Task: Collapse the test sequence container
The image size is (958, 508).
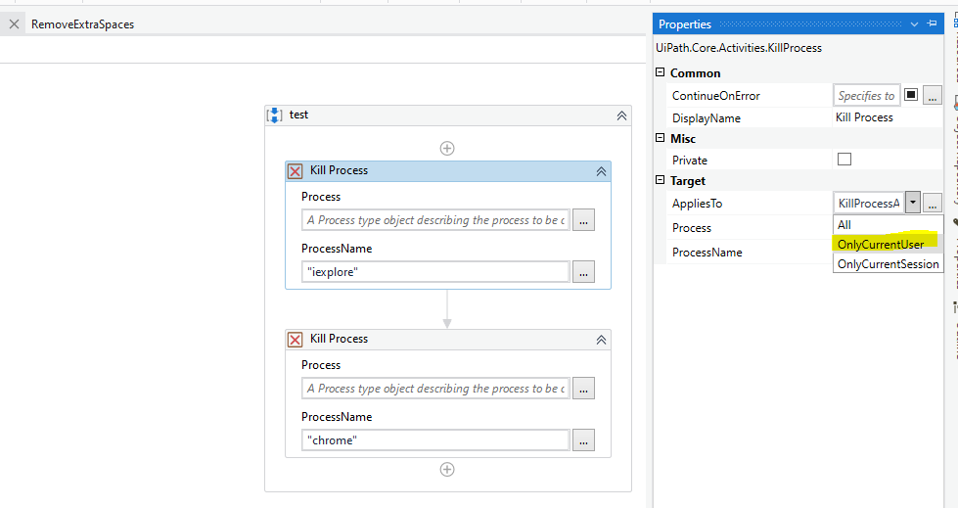Action: 621,115
